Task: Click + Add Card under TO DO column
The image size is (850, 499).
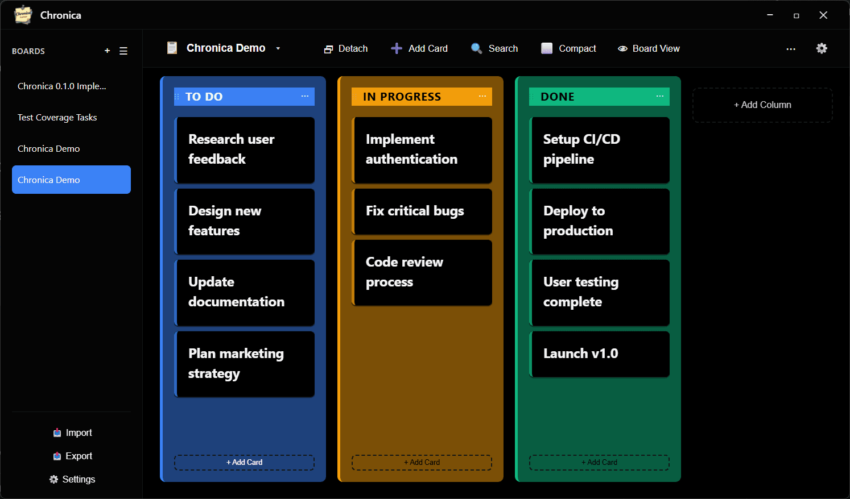Action: [x=244, y=463]
